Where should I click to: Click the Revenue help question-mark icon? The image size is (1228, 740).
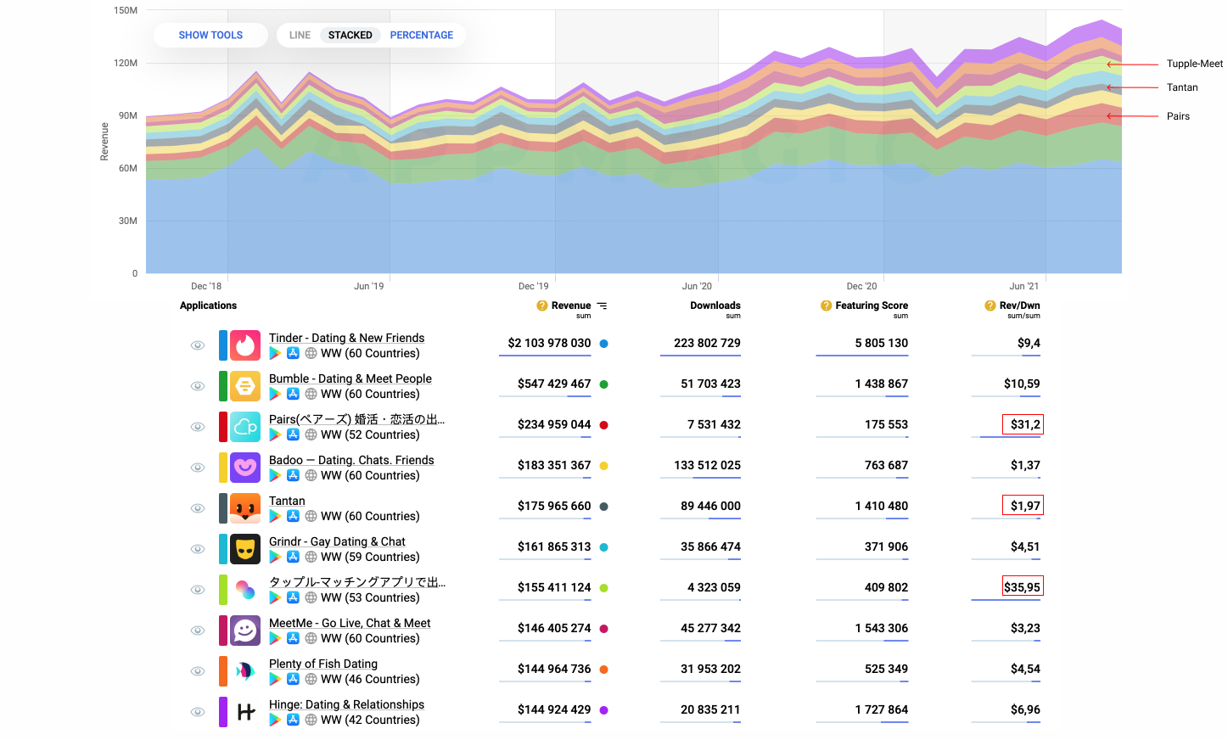541,306
